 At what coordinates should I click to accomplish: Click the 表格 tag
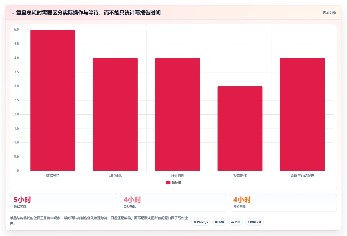(x=219, y=222)
